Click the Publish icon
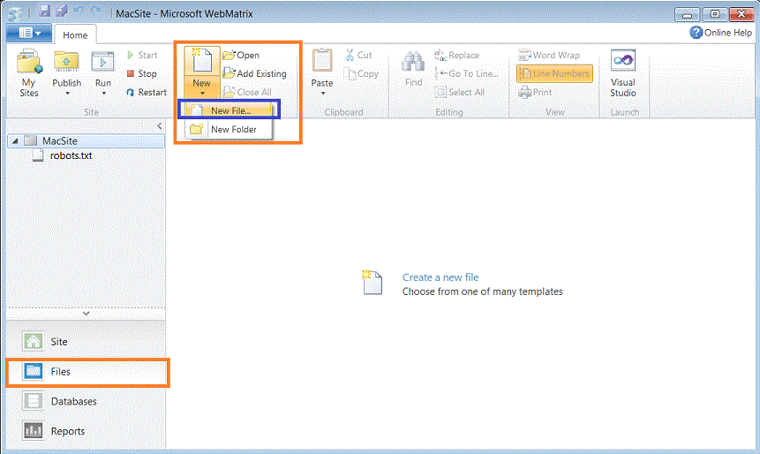Screen dimensions: 760x454 pyautogui.click(x=66, y=63)
